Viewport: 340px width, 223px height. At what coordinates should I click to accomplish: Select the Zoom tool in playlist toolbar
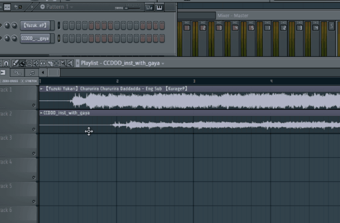[x=63, y=63]
